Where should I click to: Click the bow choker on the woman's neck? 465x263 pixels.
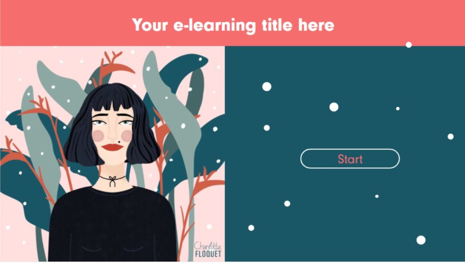click(x=113, y=180)
